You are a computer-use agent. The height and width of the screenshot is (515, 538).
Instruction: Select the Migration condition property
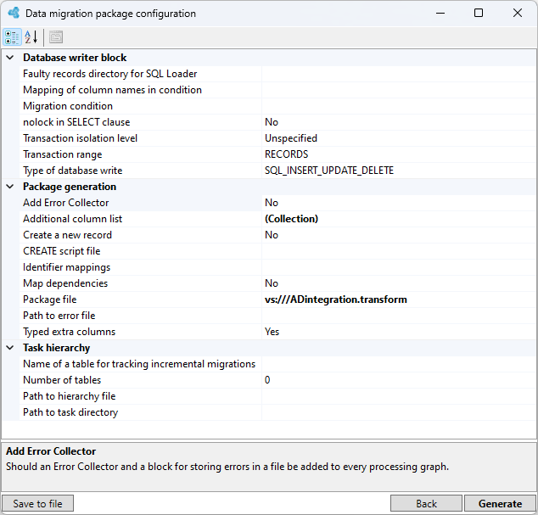pyautogui.click(x=141, y=106)
